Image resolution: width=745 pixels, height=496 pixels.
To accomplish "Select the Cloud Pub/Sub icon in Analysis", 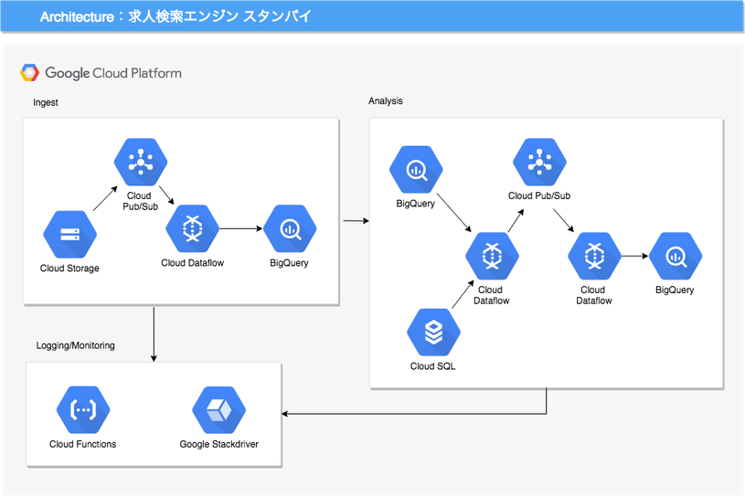I will 539,162.
